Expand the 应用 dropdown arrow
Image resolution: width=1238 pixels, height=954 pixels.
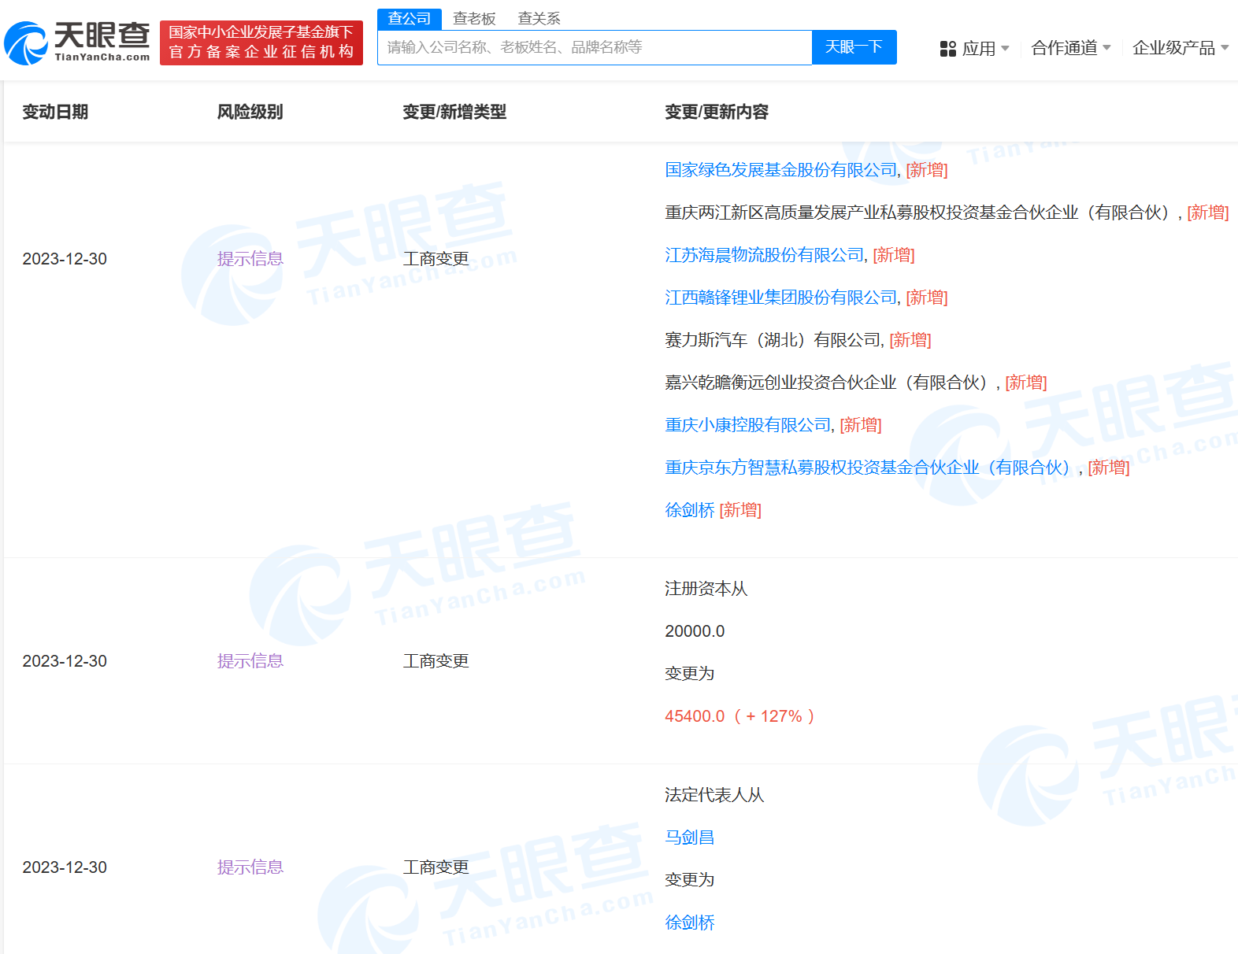pos(1005,49)
